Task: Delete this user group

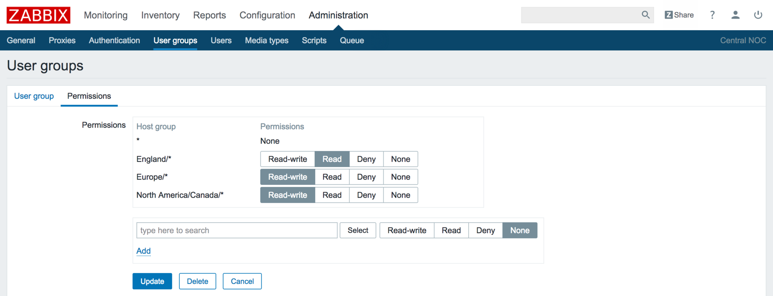Action: (197, 281)
